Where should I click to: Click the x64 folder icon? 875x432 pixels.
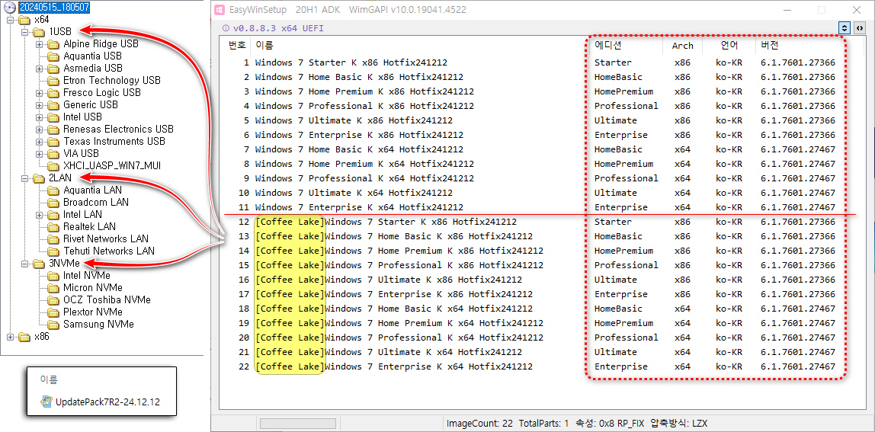(24, 20)
